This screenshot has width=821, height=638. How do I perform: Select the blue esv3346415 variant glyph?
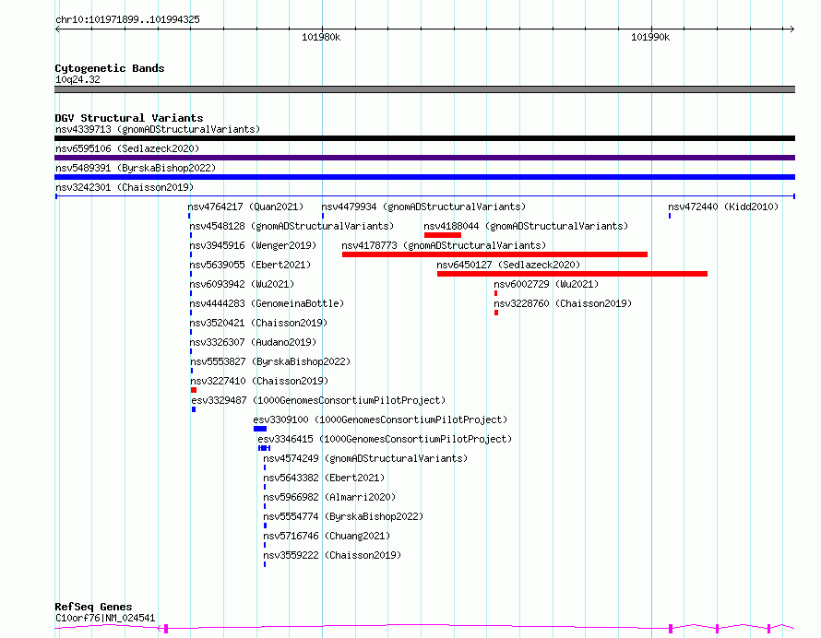tap(265, 448)
